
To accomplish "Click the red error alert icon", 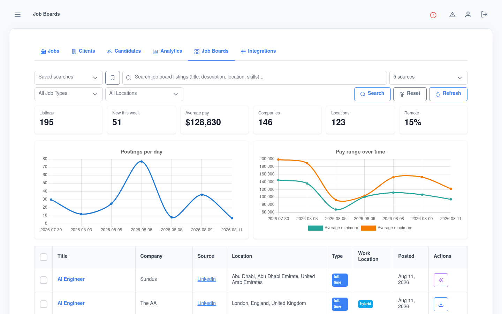I will [433, 15].
